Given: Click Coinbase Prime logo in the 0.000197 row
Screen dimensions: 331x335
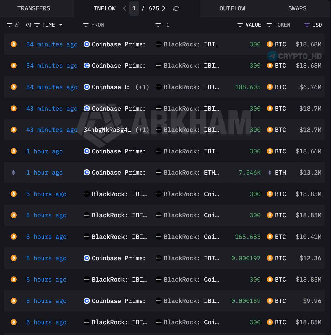Looking at the screenshot, I should click(x=87, y=258).
